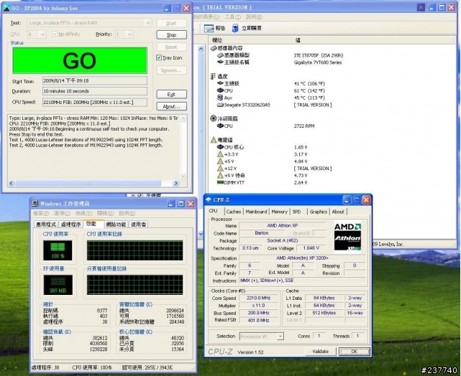Click the CPU 2722 RPM fan row icon
Image resolution: width=461 pixels, height=376 pixels.
pyautogui.click(x=220, y=126)
